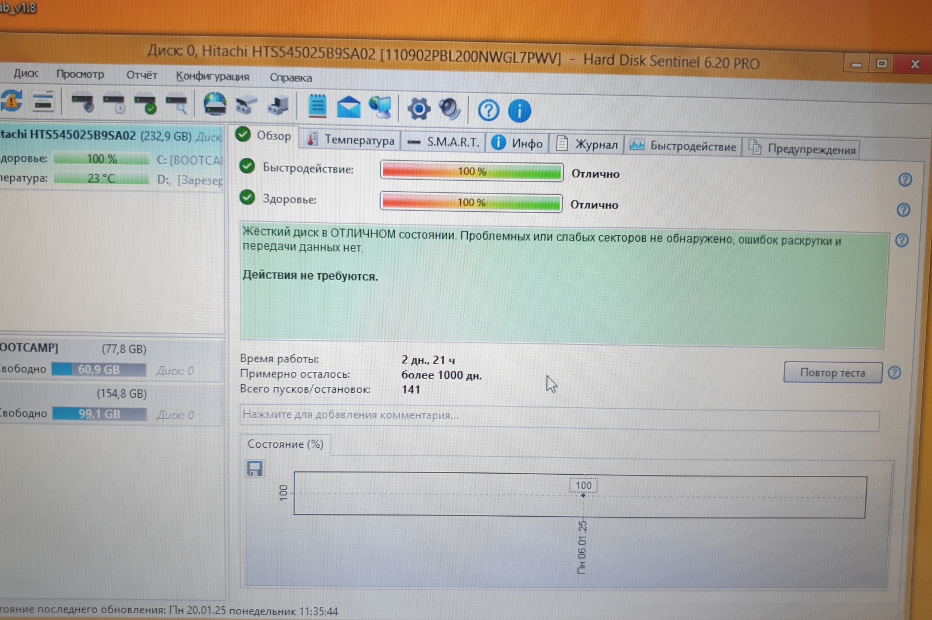Click the blue envelope e-mail icon
This screenshot has height=620, width=932.
(x=348, y=107)
